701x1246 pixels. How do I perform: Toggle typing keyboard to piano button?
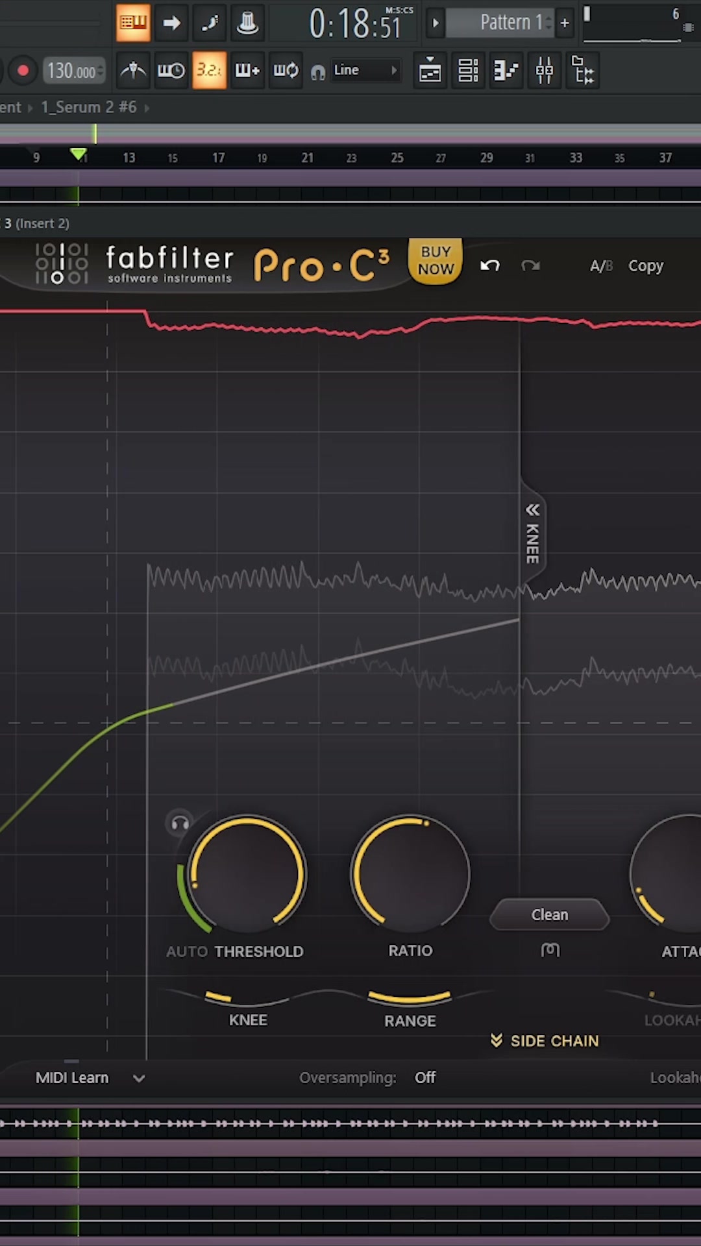pyautogui.click(x=133, y=23)
